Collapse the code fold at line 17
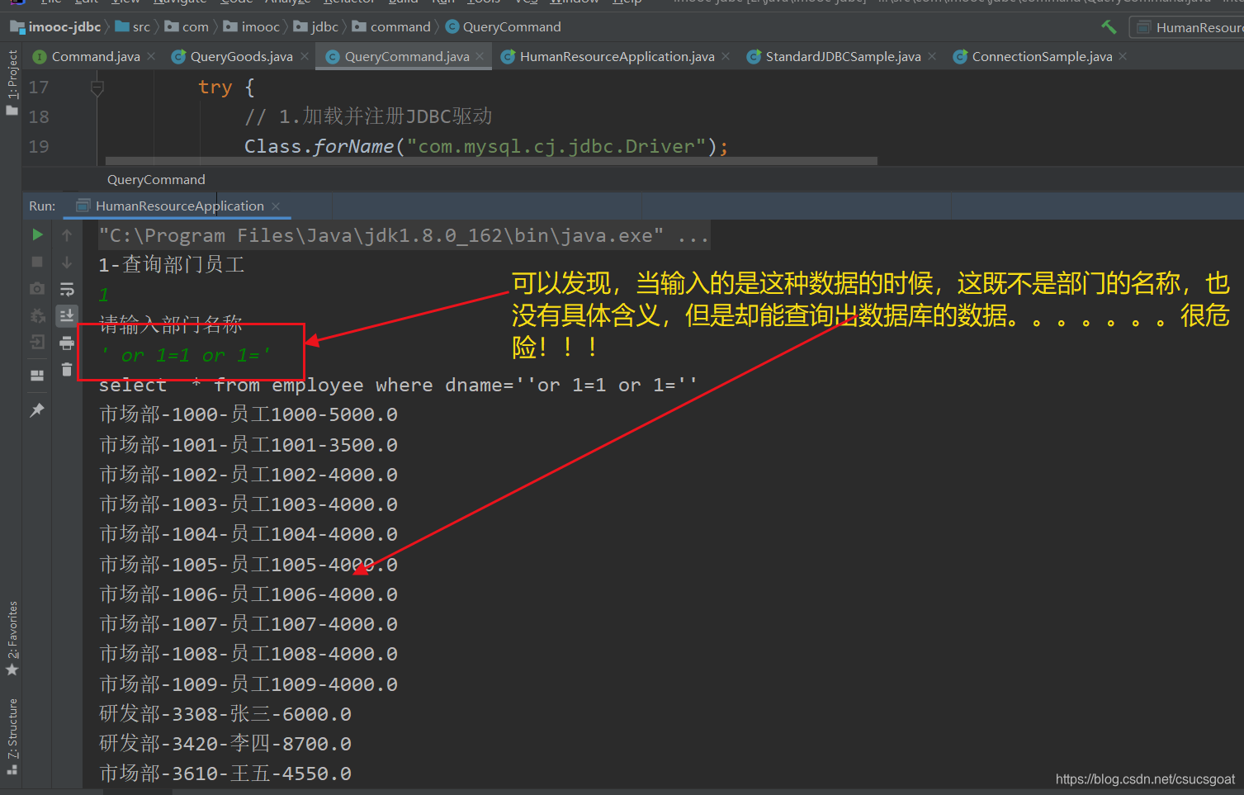 coord(97,87)
